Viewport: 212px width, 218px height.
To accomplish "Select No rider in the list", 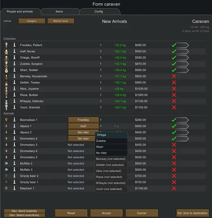I will click(x=111, y=153).
